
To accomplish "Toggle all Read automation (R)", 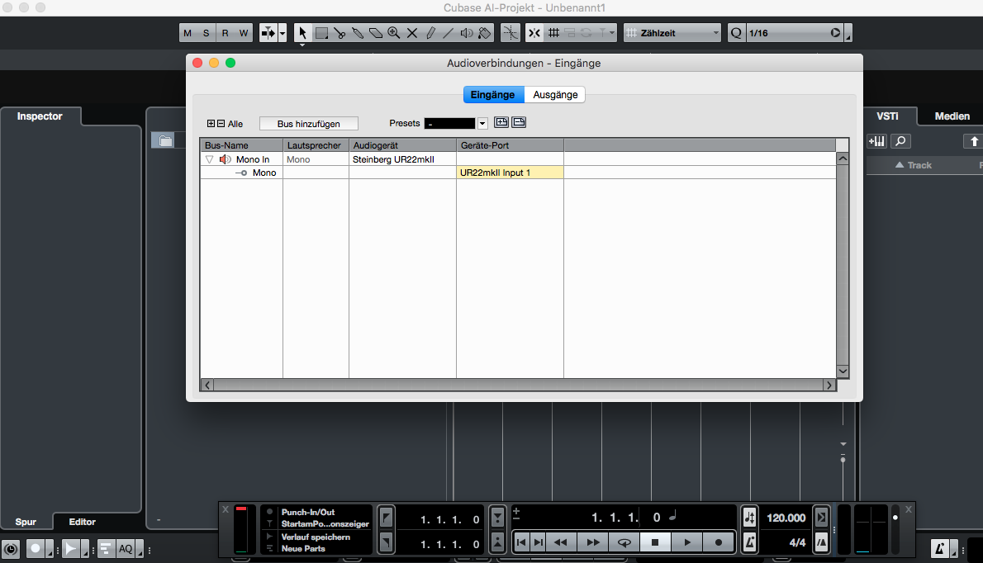I will click(225, 33).
